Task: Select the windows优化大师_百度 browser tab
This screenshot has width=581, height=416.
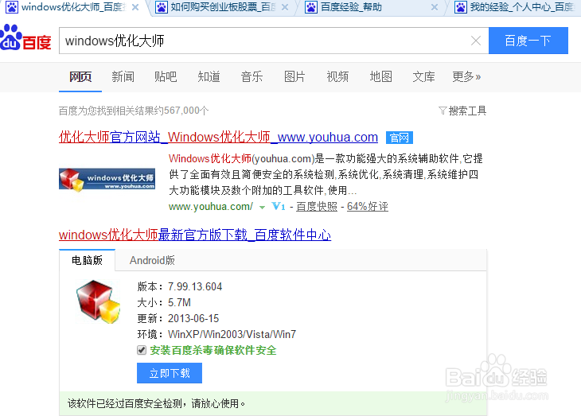Action: pos(72,7)
